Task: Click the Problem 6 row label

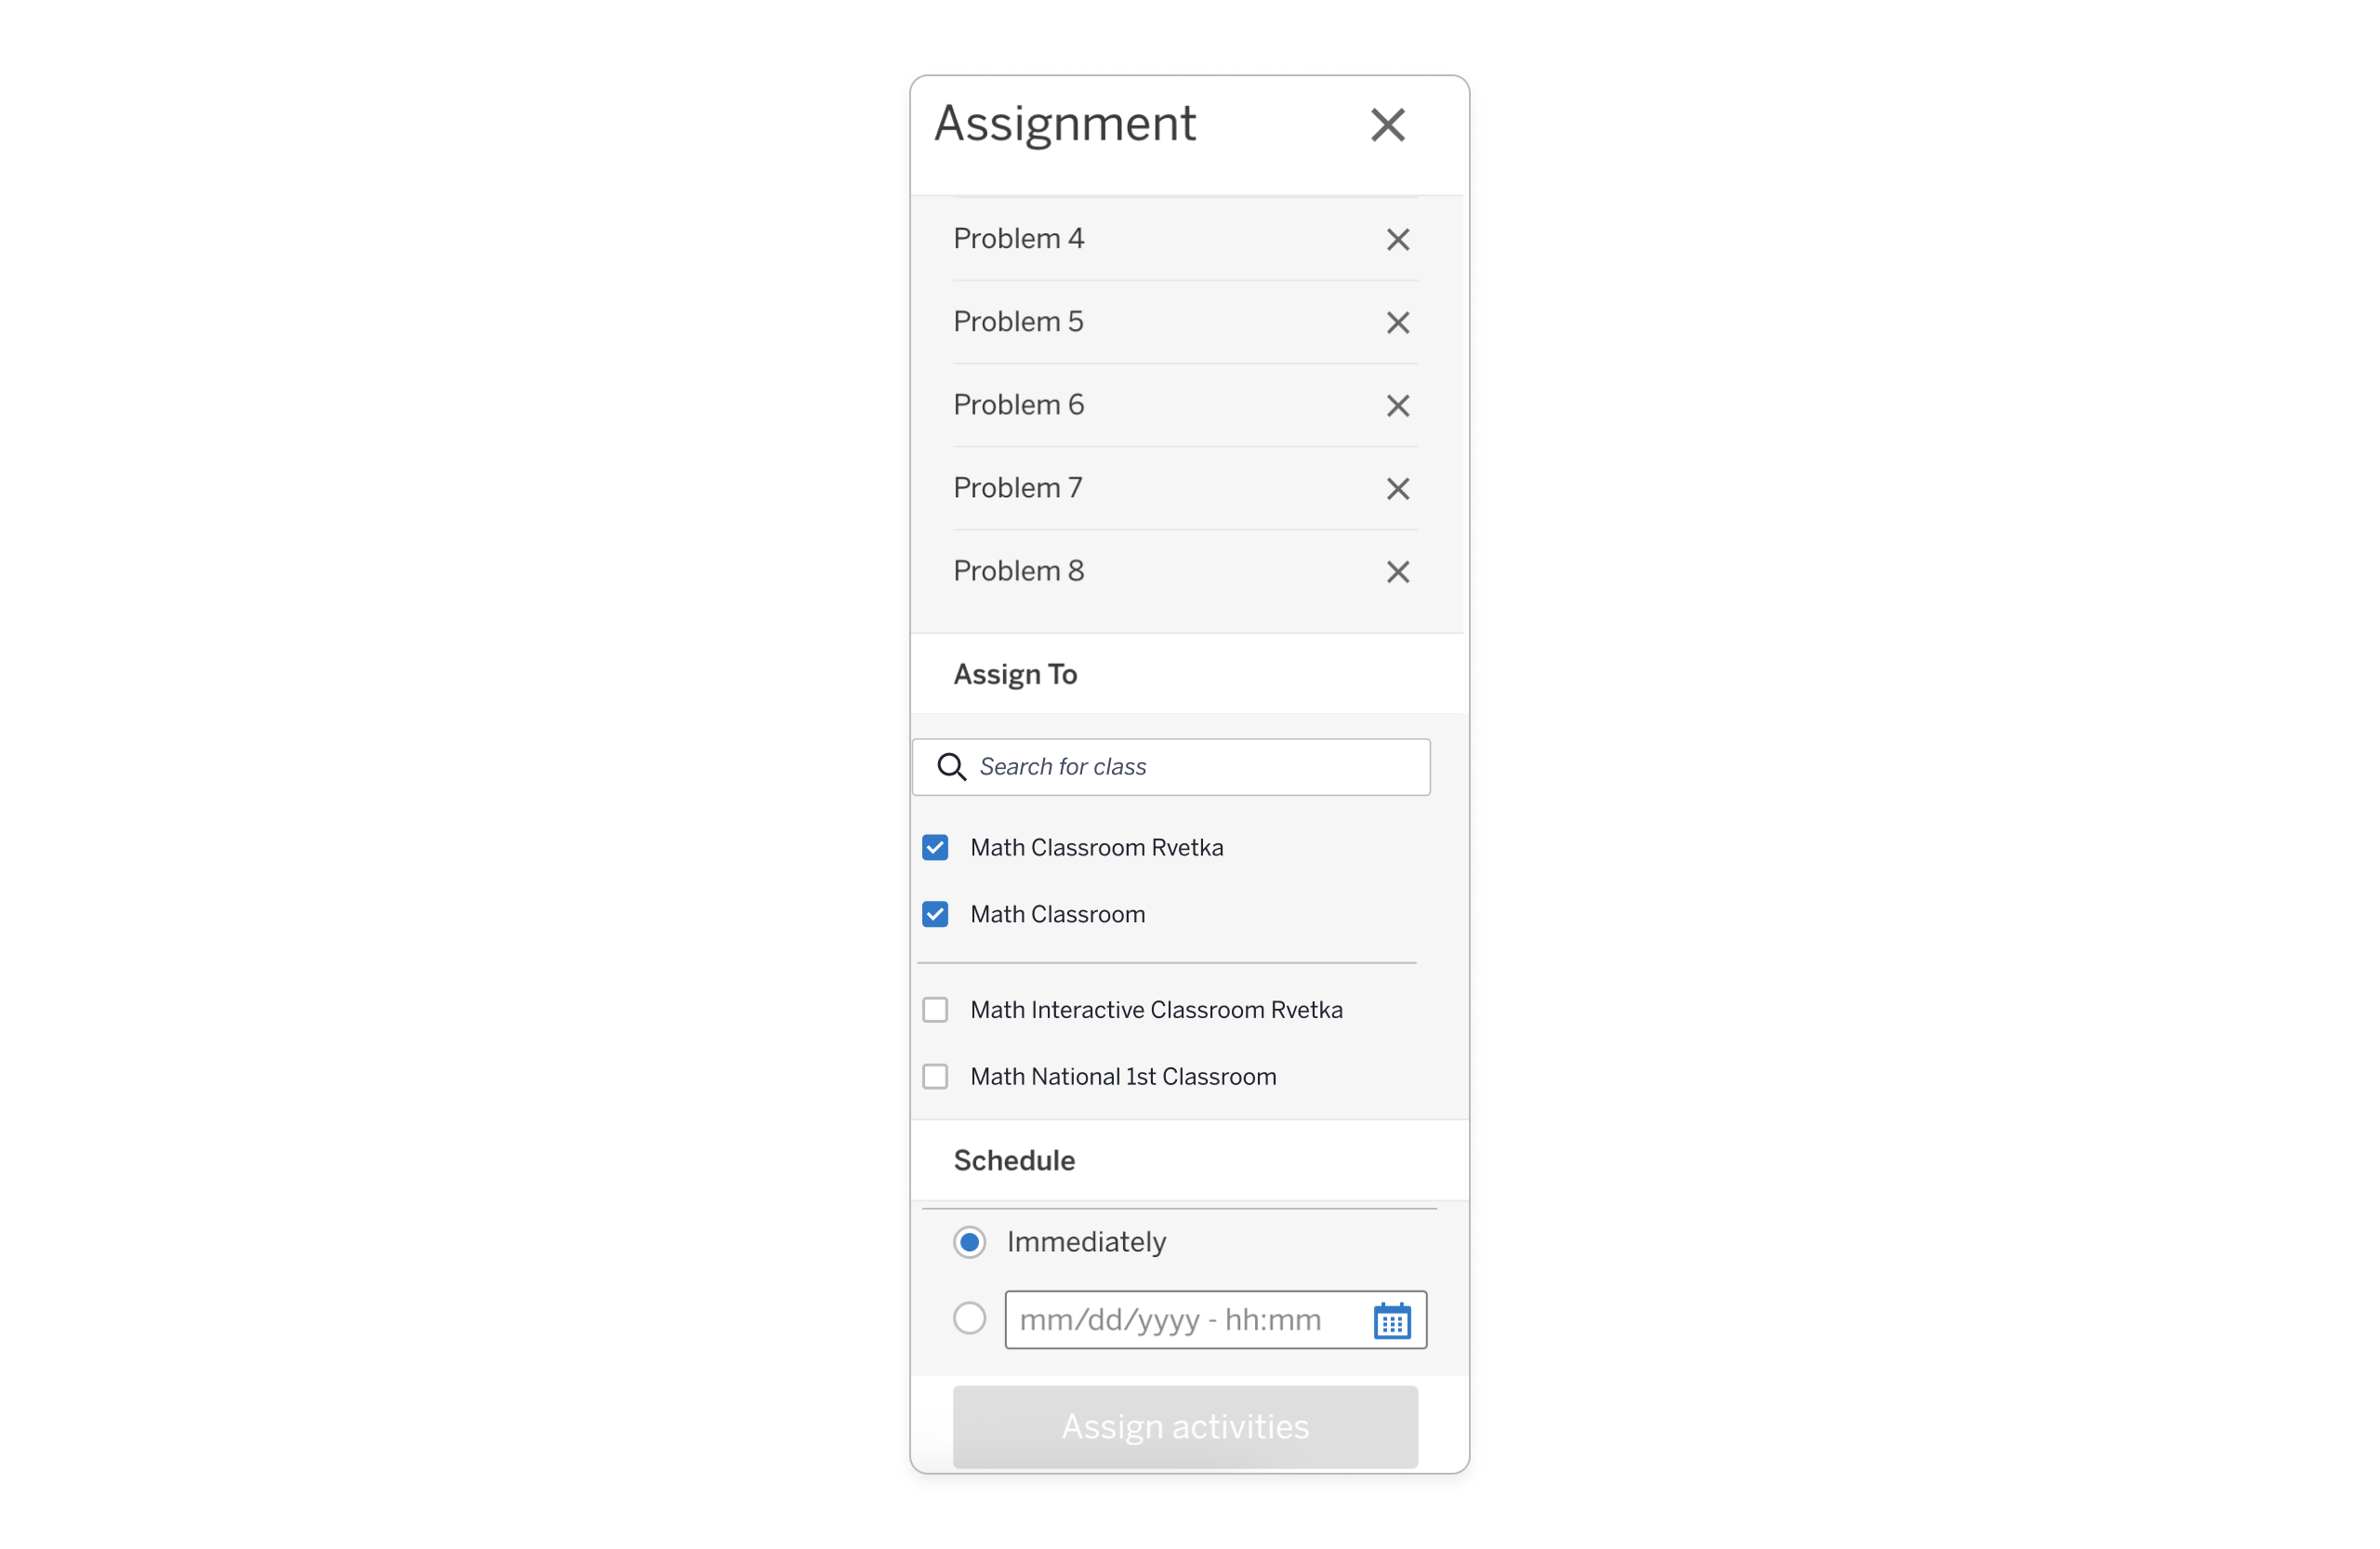Action: [x=1018, y=405]
